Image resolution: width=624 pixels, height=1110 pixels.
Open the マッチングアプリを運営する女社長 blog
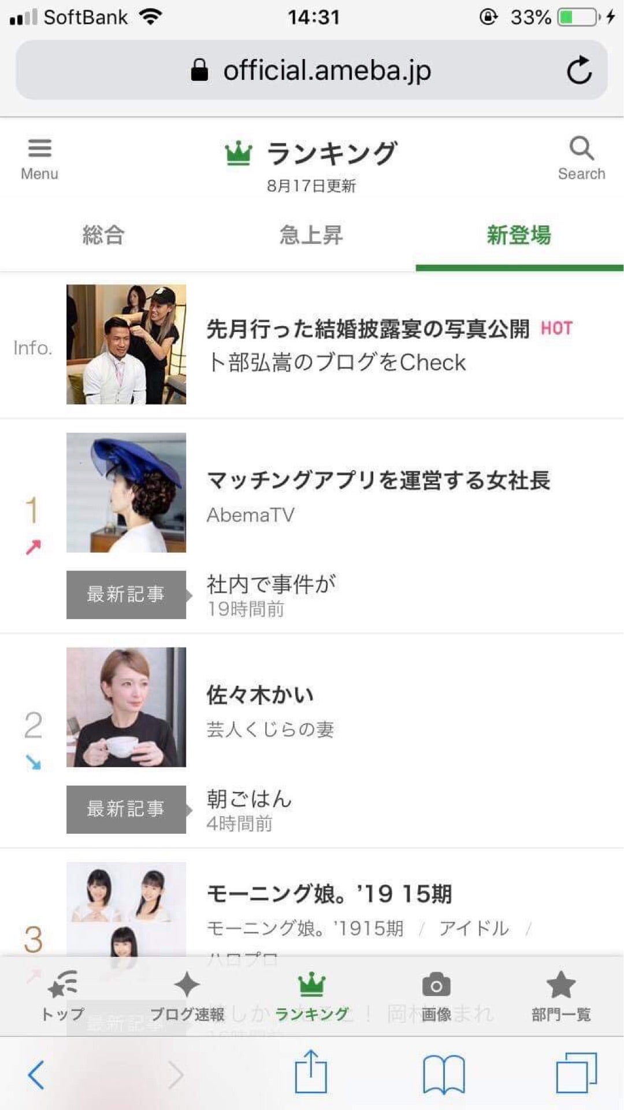coord(378,480)
